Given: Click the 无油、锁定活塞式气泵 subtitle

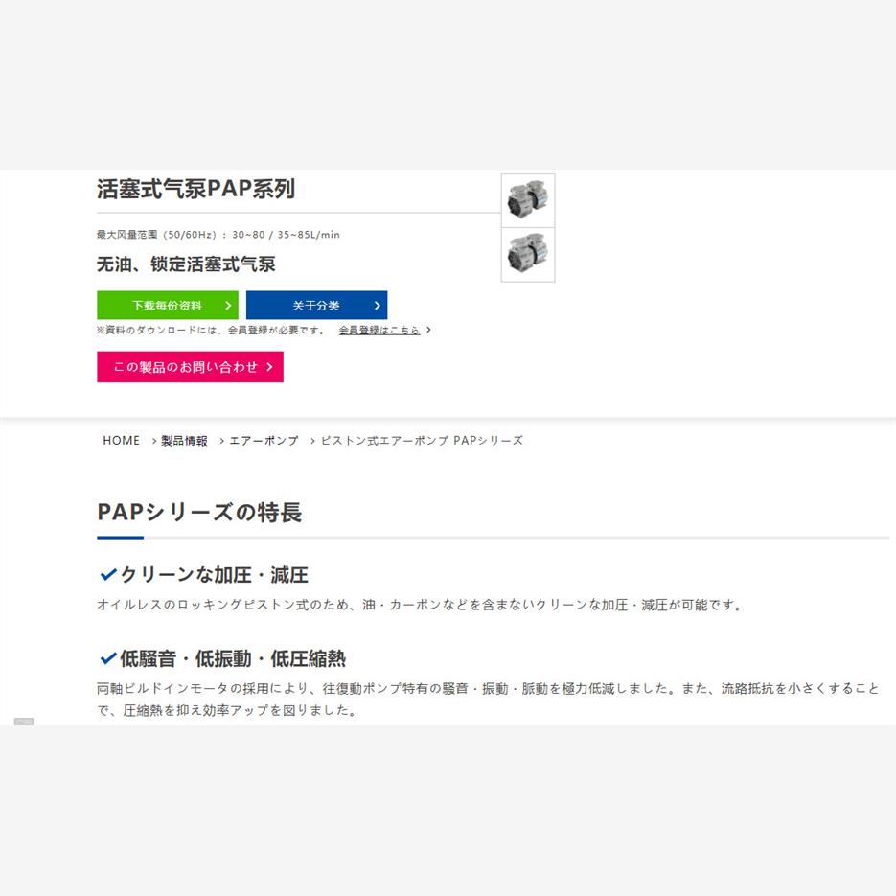Looking at the screenshot, I should tap(186, 264).
